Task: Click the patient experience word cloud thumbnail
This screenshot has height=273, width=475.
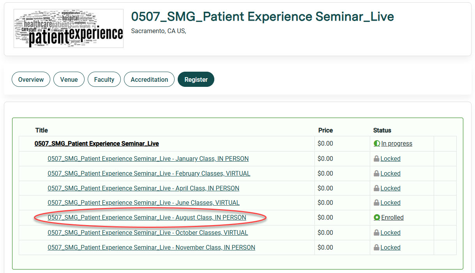Action: coord(69,28)
